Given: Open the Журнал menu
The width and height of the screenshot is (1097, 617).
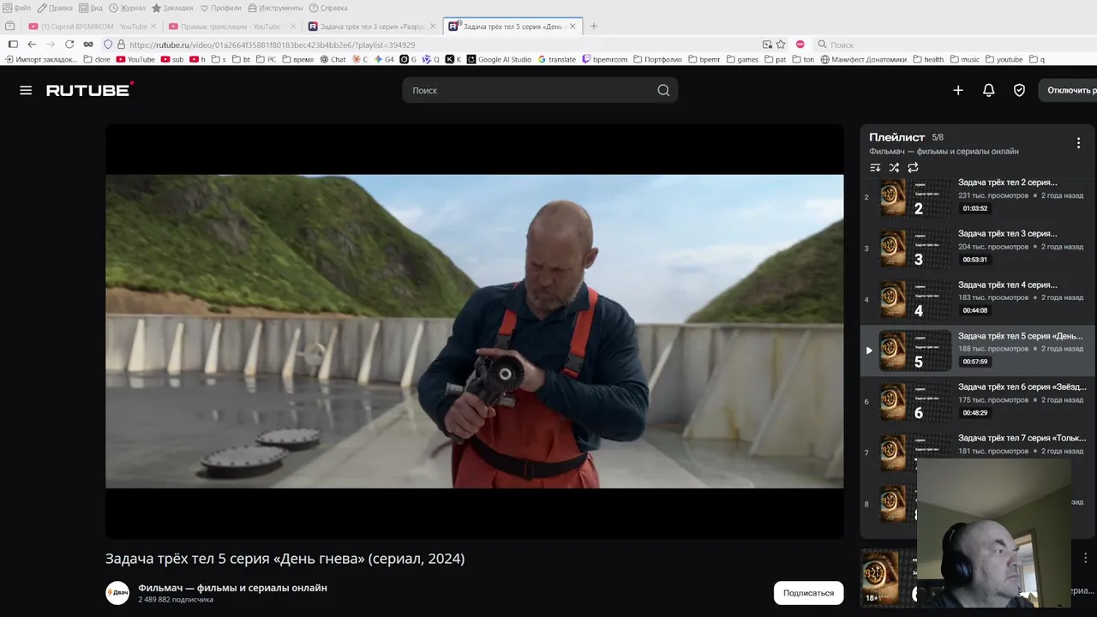Looking at the screenshot, I should coord(127,8).
